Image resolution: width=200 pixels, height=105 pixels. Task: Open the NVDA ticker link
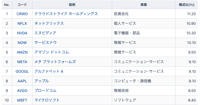coord(22,33)
